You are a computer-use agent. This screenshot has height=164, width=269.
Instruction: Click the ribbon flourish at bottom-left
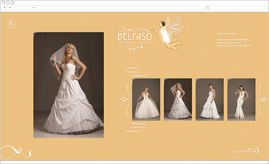click(x=16, y=152)
